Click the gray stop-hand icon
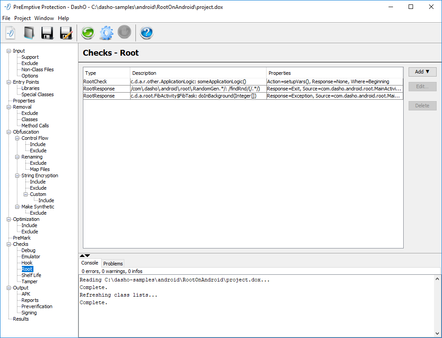 coord(124,32)
